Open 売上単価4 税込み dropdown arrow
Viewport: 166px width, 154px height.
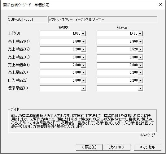(140, 65)
